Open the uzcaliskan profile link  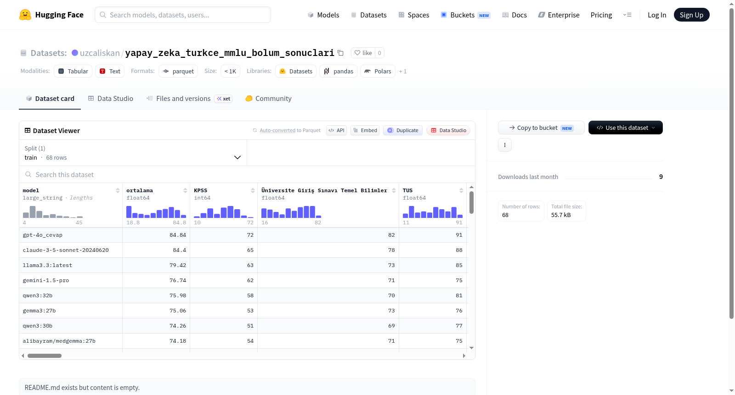(x=100, y=53)
